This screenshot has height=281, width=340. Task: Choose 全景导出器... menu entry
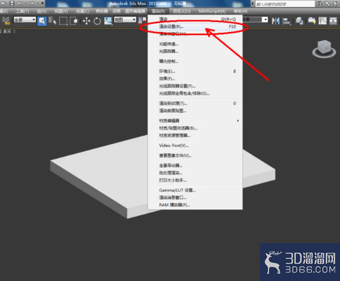click(195, 166)
